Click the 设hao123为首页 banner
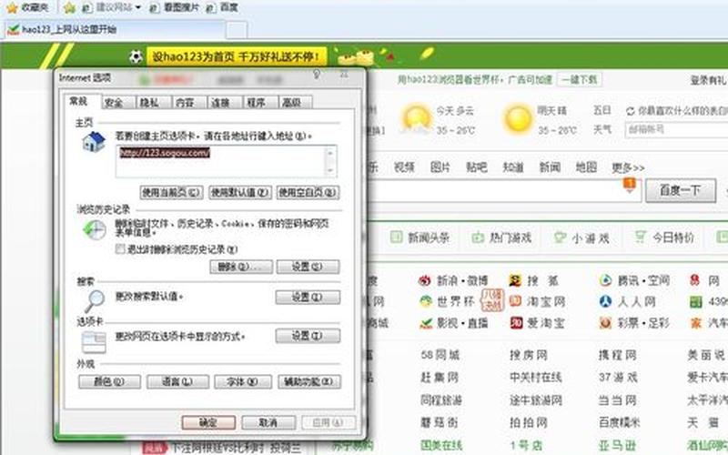Viewport: 728px width, 455px height. tap(237, 56)
